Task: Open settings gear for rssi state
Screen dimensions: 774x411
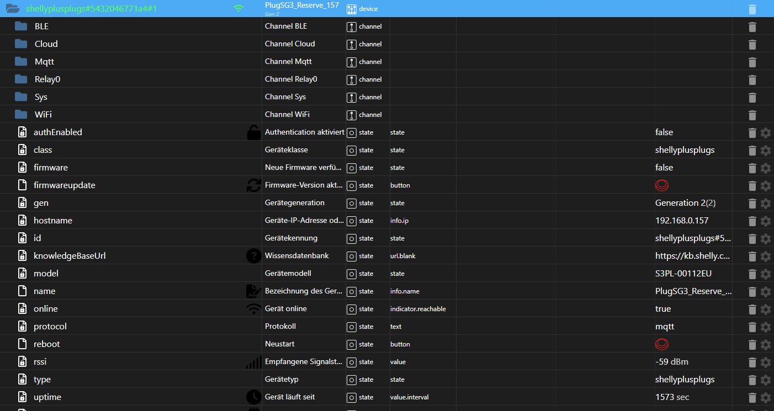Action: pyautogui.click(x=765, y=362)
